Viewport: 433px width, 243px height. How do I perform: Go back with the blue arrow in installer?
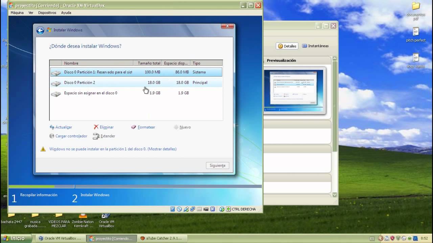pos(40,30)
